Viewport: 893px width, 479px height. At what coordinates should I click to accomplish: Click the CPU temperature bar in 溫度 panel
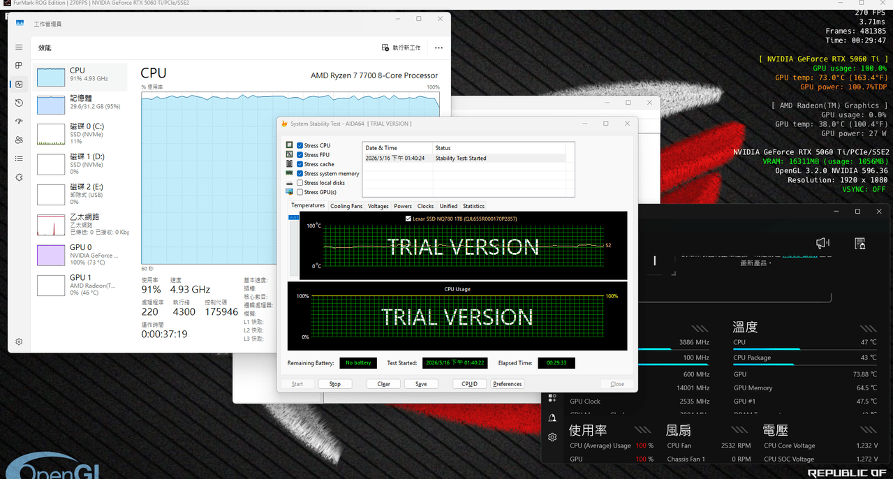click(804, 348)
